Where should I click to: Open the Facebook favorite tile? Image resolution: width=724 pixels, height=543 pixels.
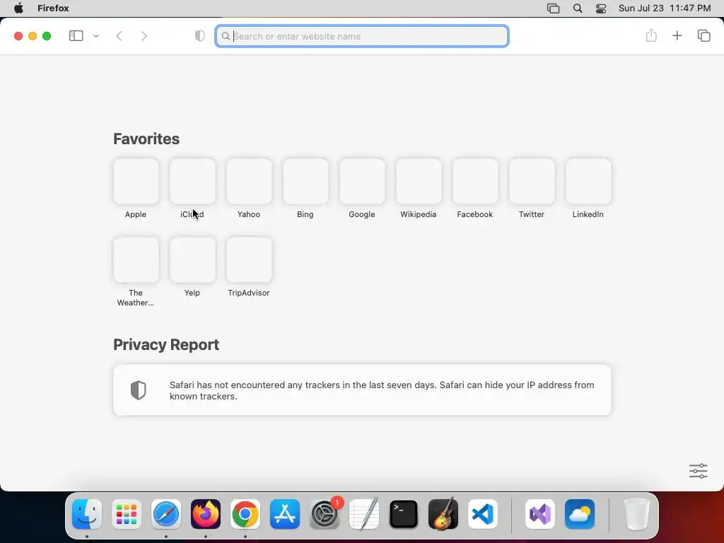475,182
